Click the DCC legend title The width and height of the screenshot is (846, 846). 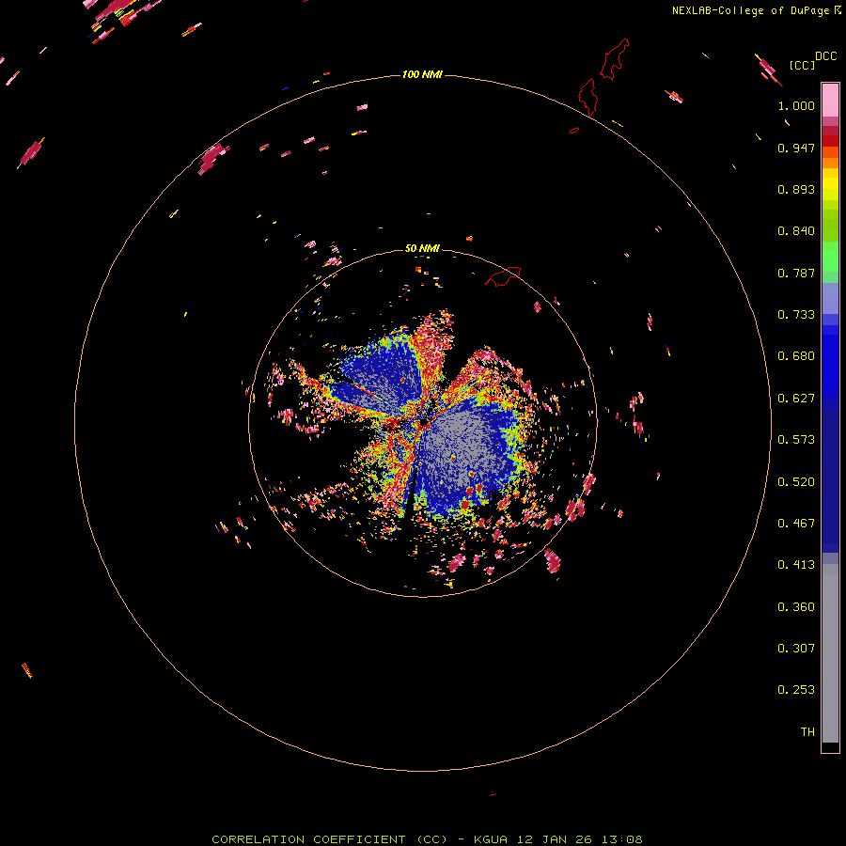pos(825,56)
